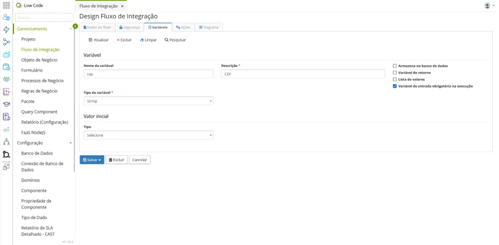
Task: Click the Excluir toolbar action
Action: 124,40
